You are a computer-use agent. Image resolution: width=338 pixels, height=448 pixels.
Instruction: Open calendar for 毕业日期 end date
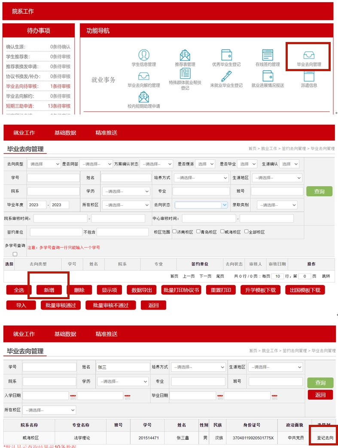click(274, 397)
